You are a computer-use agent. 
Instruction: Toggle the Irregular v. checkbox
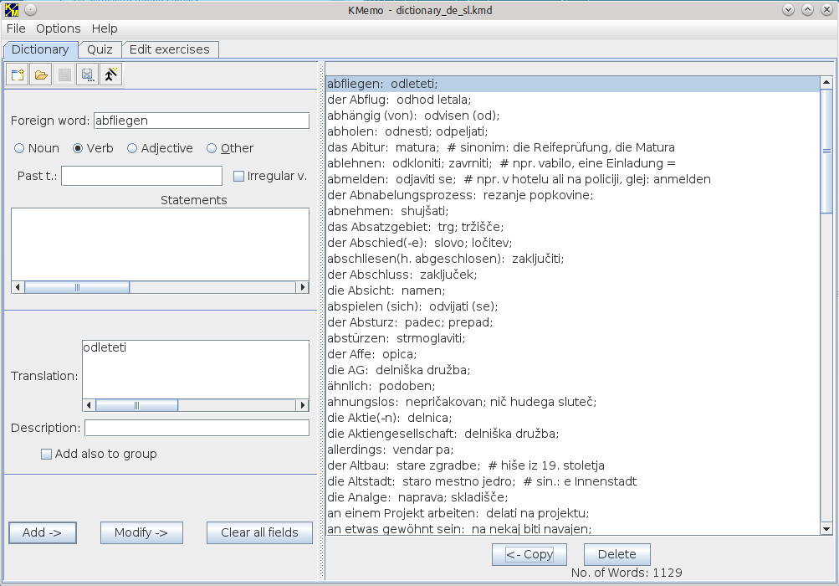click(270, 176)
